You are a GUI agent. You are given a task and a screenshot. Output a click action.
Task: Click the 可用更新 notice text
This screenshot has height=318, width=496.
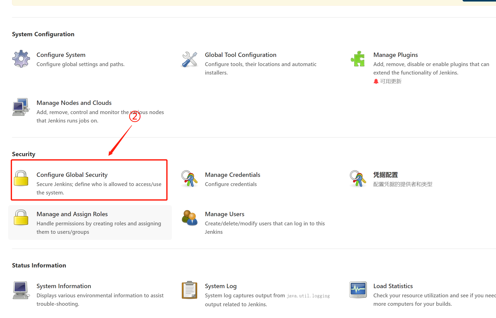click(x=391, y=81)
